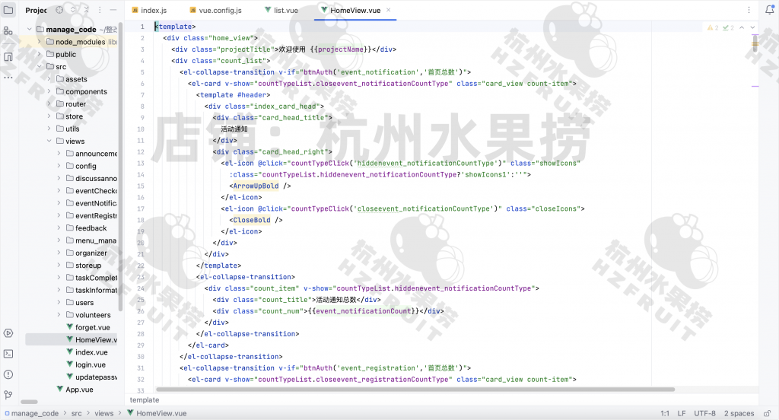Go to previous highlighted problem arrow

[742, 28]
